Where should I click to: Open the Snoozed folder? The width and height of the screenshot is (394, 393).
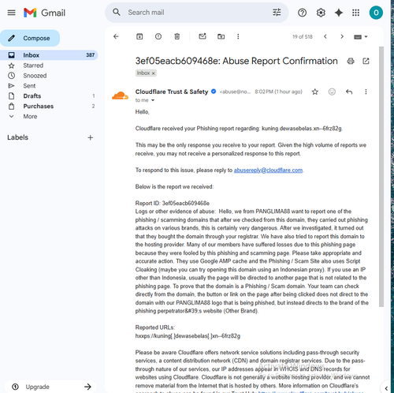coord(35,76)
